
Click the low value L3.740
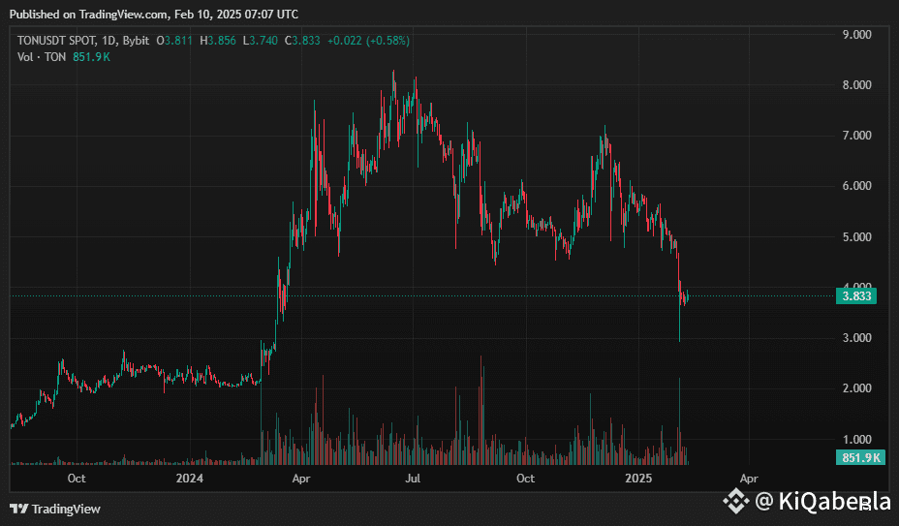(x=260, y=41)
